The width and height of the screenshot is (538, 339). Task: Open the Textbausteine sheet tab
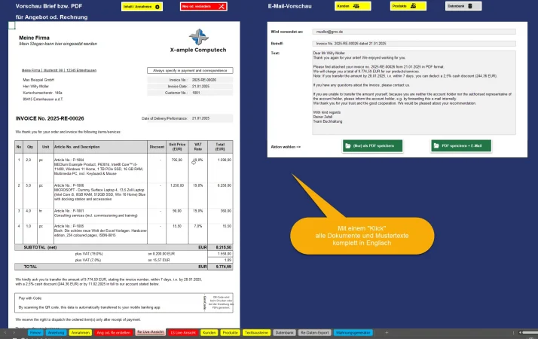[257, 331]
